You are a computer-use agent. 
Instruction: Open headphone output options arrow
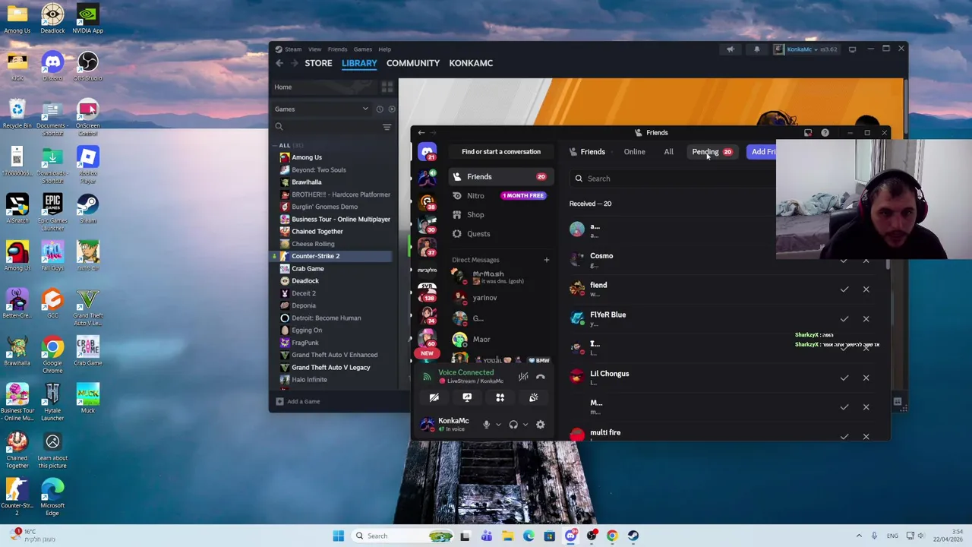click(525, 425)
